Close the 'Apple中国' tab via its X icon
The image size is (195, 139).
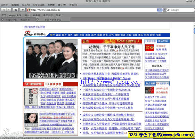pyautogui.click(x=2, y=20)
